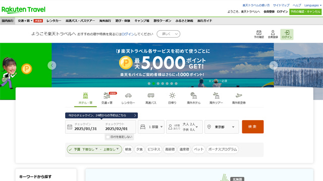Check the 日付を指定しない checkbox
This screenshot has height=181, width=323.
point(107,137)
